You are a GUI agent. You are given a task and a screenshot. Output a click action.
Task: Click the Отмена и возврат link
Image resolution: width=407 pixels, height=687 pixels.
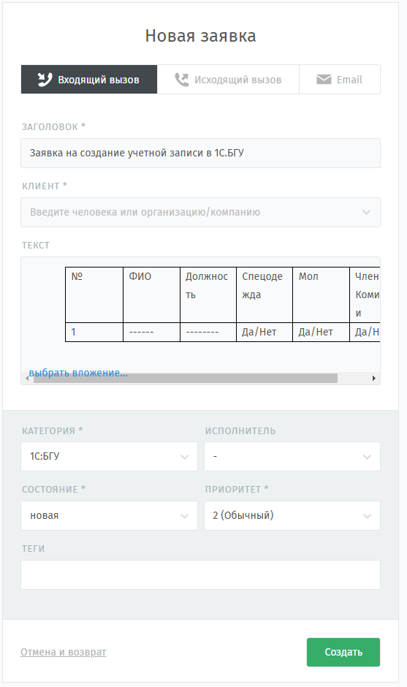pyautogui.click(x=64, y=652)
